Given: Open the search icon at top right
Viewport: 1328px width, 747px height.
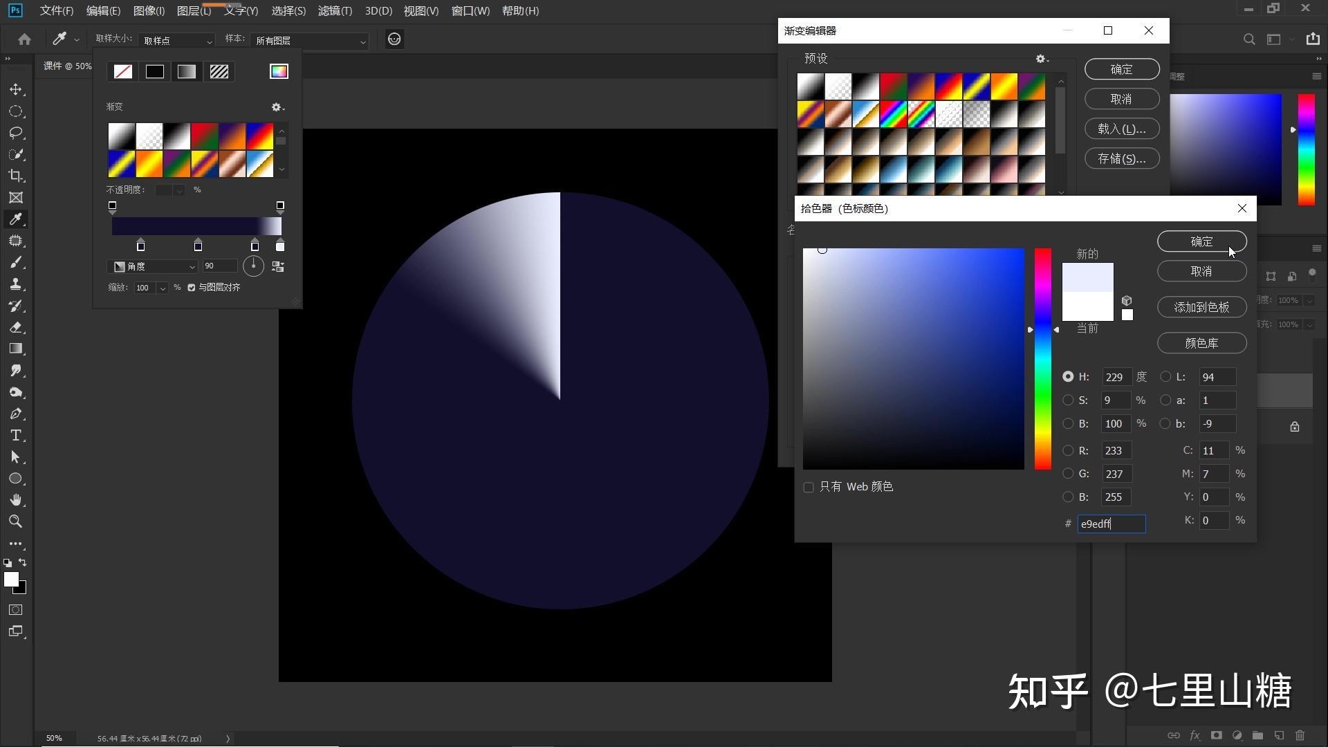Looking at the screenshot, I should click(1249, 39).
